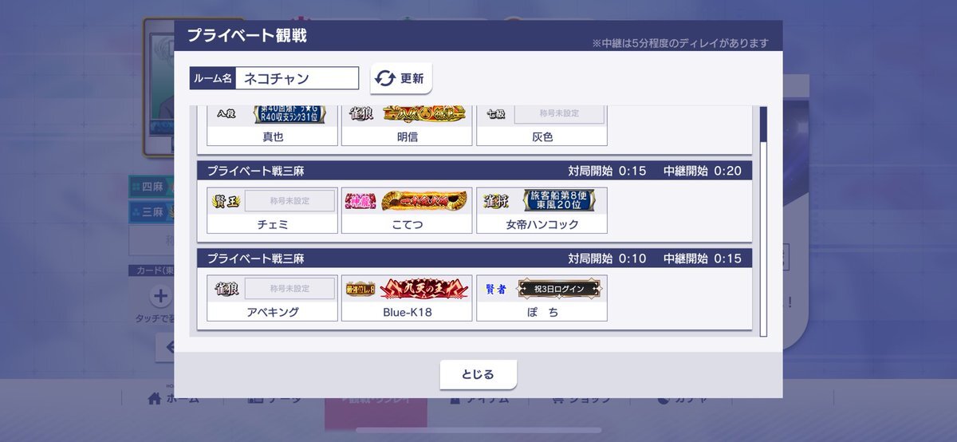Click the 旅客船第8便 東風20位 badge
The width and height of the screenshot is (957, 442).
pyautogui.click(x=559, y=200)
